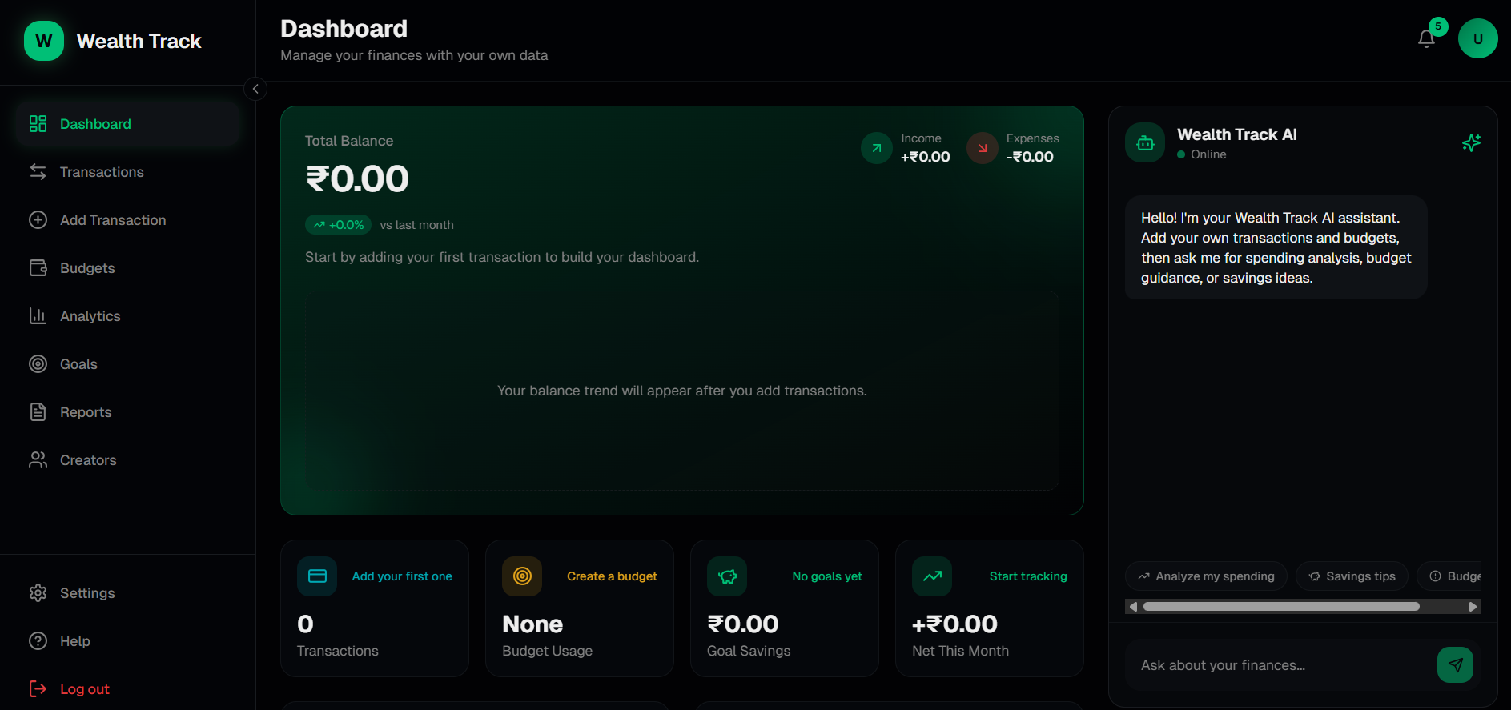This screenshot has width=1511, height=710.
Task: Select the Dashboard icon in the sidebar
Action: pyautogui.click(x=38, y=123)
